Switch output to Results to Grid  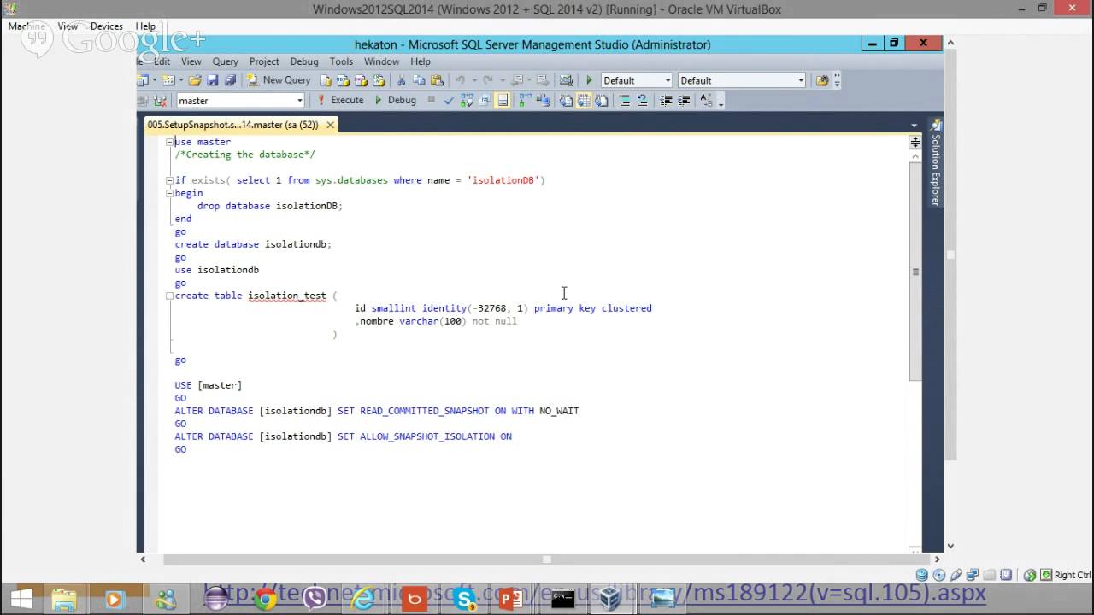583,100
